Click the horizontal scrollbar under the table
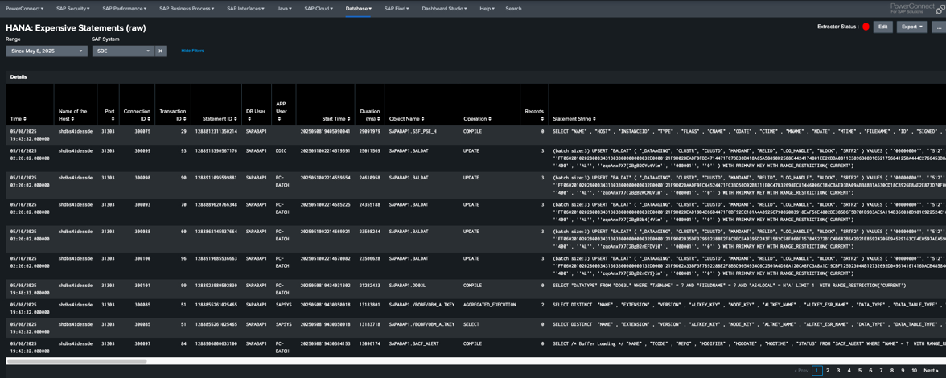946x378 pixels. (76, 361)
